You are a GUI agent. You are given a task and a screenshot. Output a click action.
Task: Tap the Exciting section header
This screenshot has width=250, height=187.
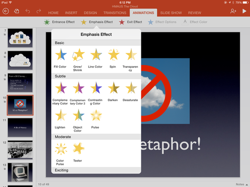tap(96, 170)
